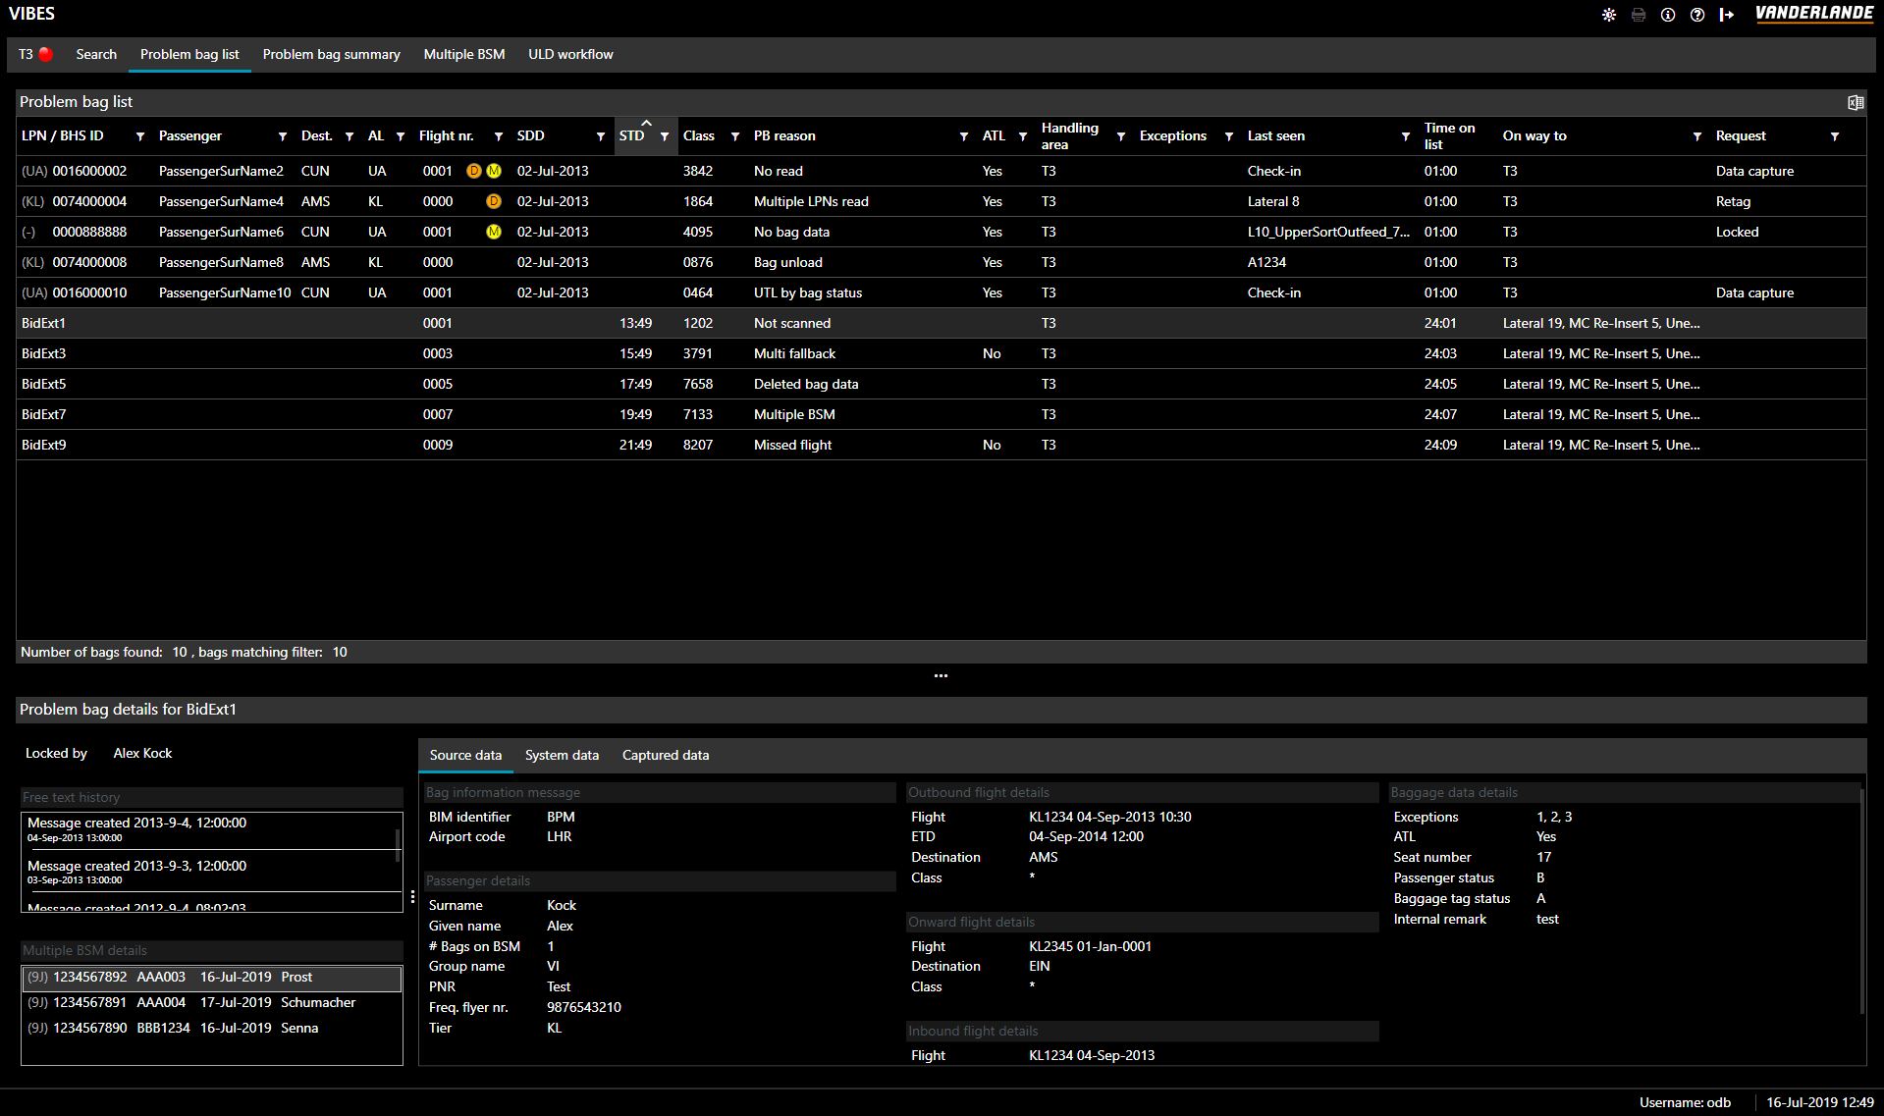The width and height of the screenshot is (1884, 1116).
Task: Open filter for Exceptions column
Action: click(x=1229, y=136)
